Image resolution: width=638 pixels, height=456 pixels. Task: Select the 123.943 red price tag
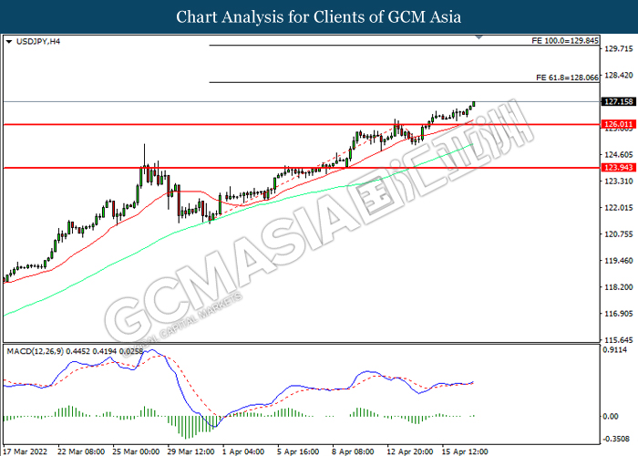click(619, 167)
